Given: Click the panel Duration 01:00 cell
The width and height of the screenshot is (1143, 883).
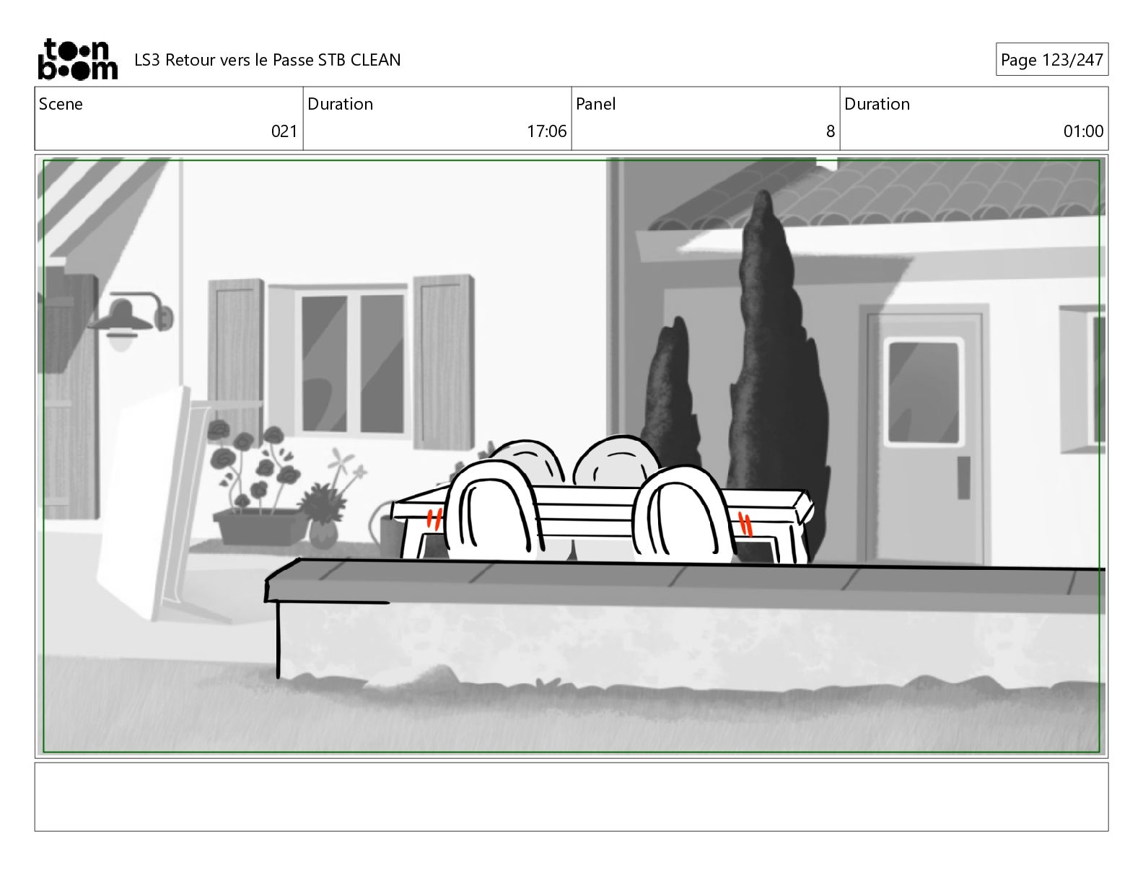Looking at the screenshot, I should pos(974,119).
